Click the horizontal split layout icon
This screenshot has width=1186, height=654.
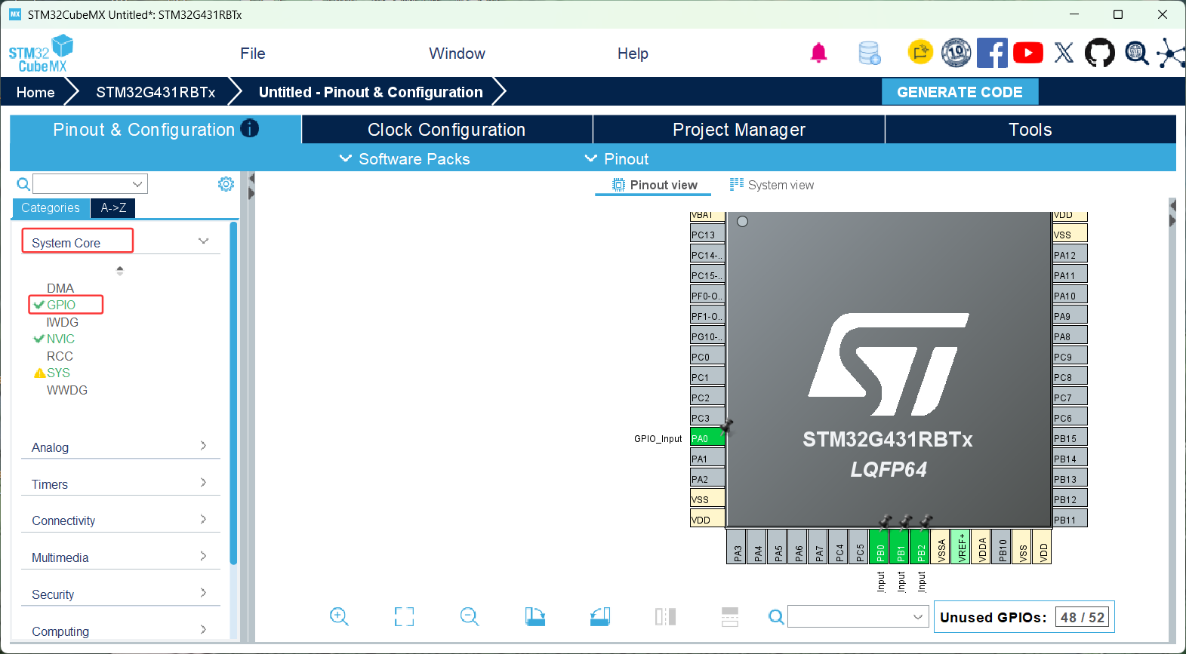(730, 617)
